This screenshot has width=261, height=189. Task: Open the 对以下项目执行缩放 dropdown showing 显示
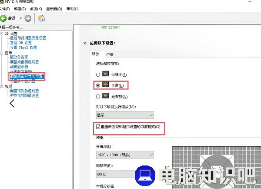point(125,115)
